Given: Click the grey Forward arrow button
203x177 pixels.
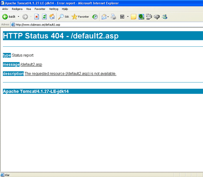Looking at the screenshot, I should tap(25, 17).
